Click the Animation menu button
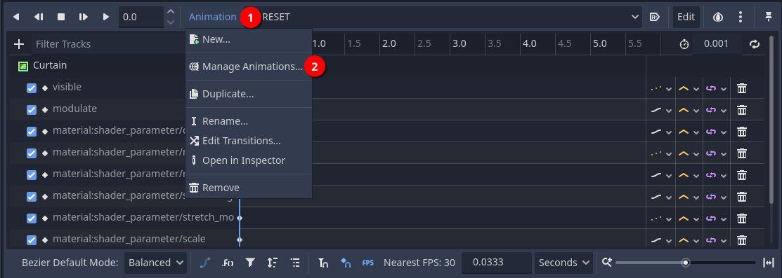The image size is (782, 278). (212, 17)
